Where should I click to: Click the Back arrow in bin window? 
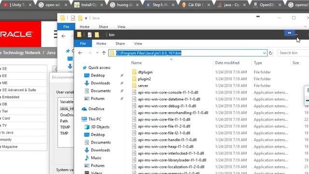click(x=80, y=53)
